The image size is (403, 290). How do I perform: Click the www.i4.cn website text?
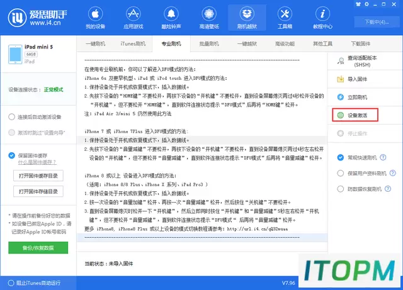click(45, 23)
